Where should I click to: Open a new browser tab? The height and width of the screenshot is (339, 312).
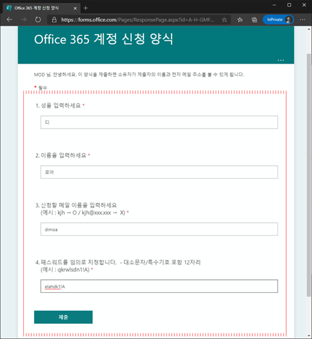pos(86,8)
